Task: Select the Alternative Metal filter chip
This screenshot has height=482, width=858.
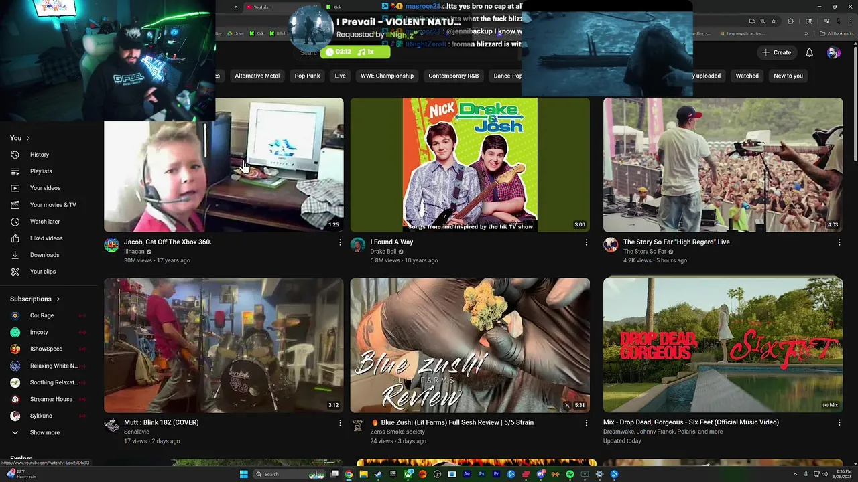Action: click(257, 76)
